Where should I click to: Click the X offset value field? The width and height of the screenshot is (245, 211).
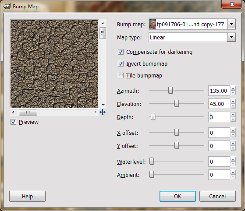pos(219,133)
